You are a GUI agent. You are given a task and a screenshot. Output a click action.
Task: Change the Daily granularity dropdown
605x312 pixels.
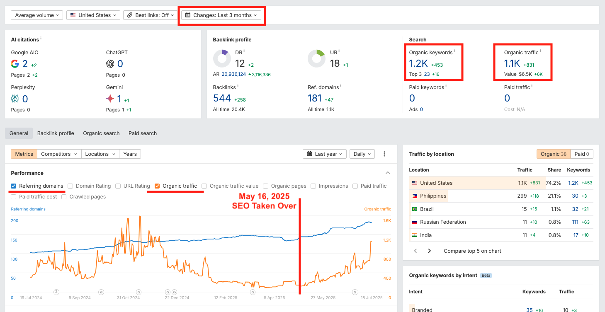pyautogui.click(x=362, y=154)
